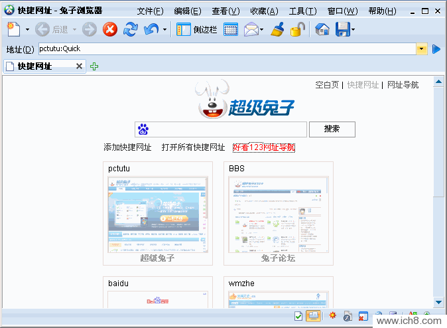The image size is (447, 328).
Task: Open the 编辑(E) menu
Action: tap(188, 11)
